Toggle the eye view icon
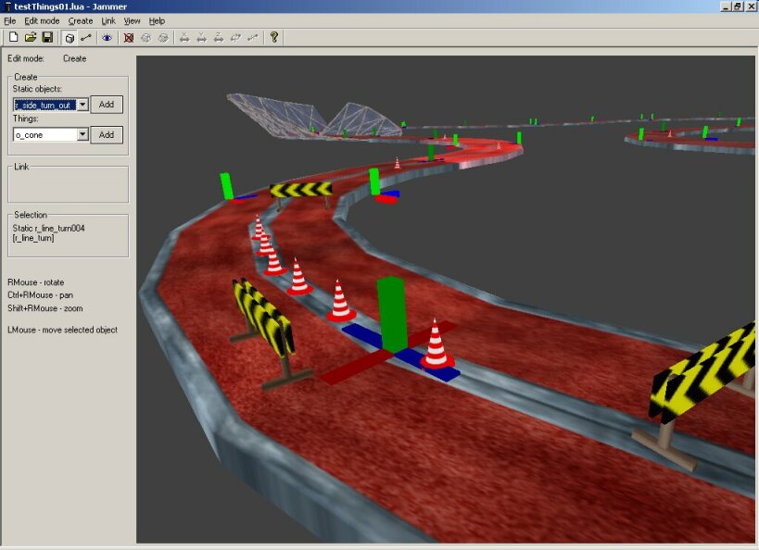 pos(108,38)
